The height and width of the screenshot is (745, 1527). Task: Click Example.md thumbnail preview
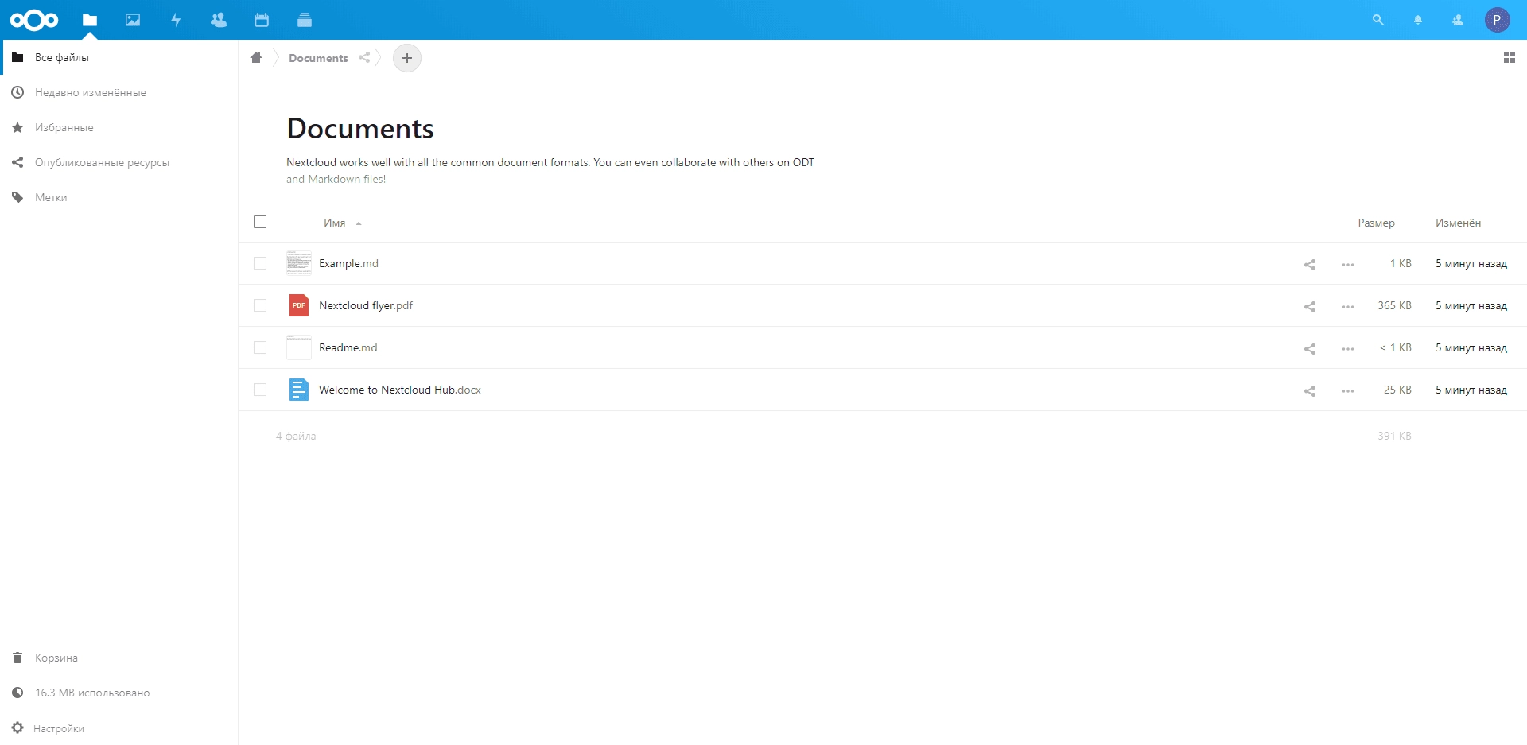pyautogui.click(x=299, y=263)
